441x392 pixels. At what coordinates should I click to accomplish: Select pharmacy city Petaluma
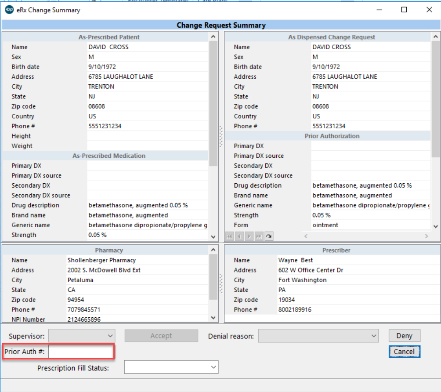80,280
